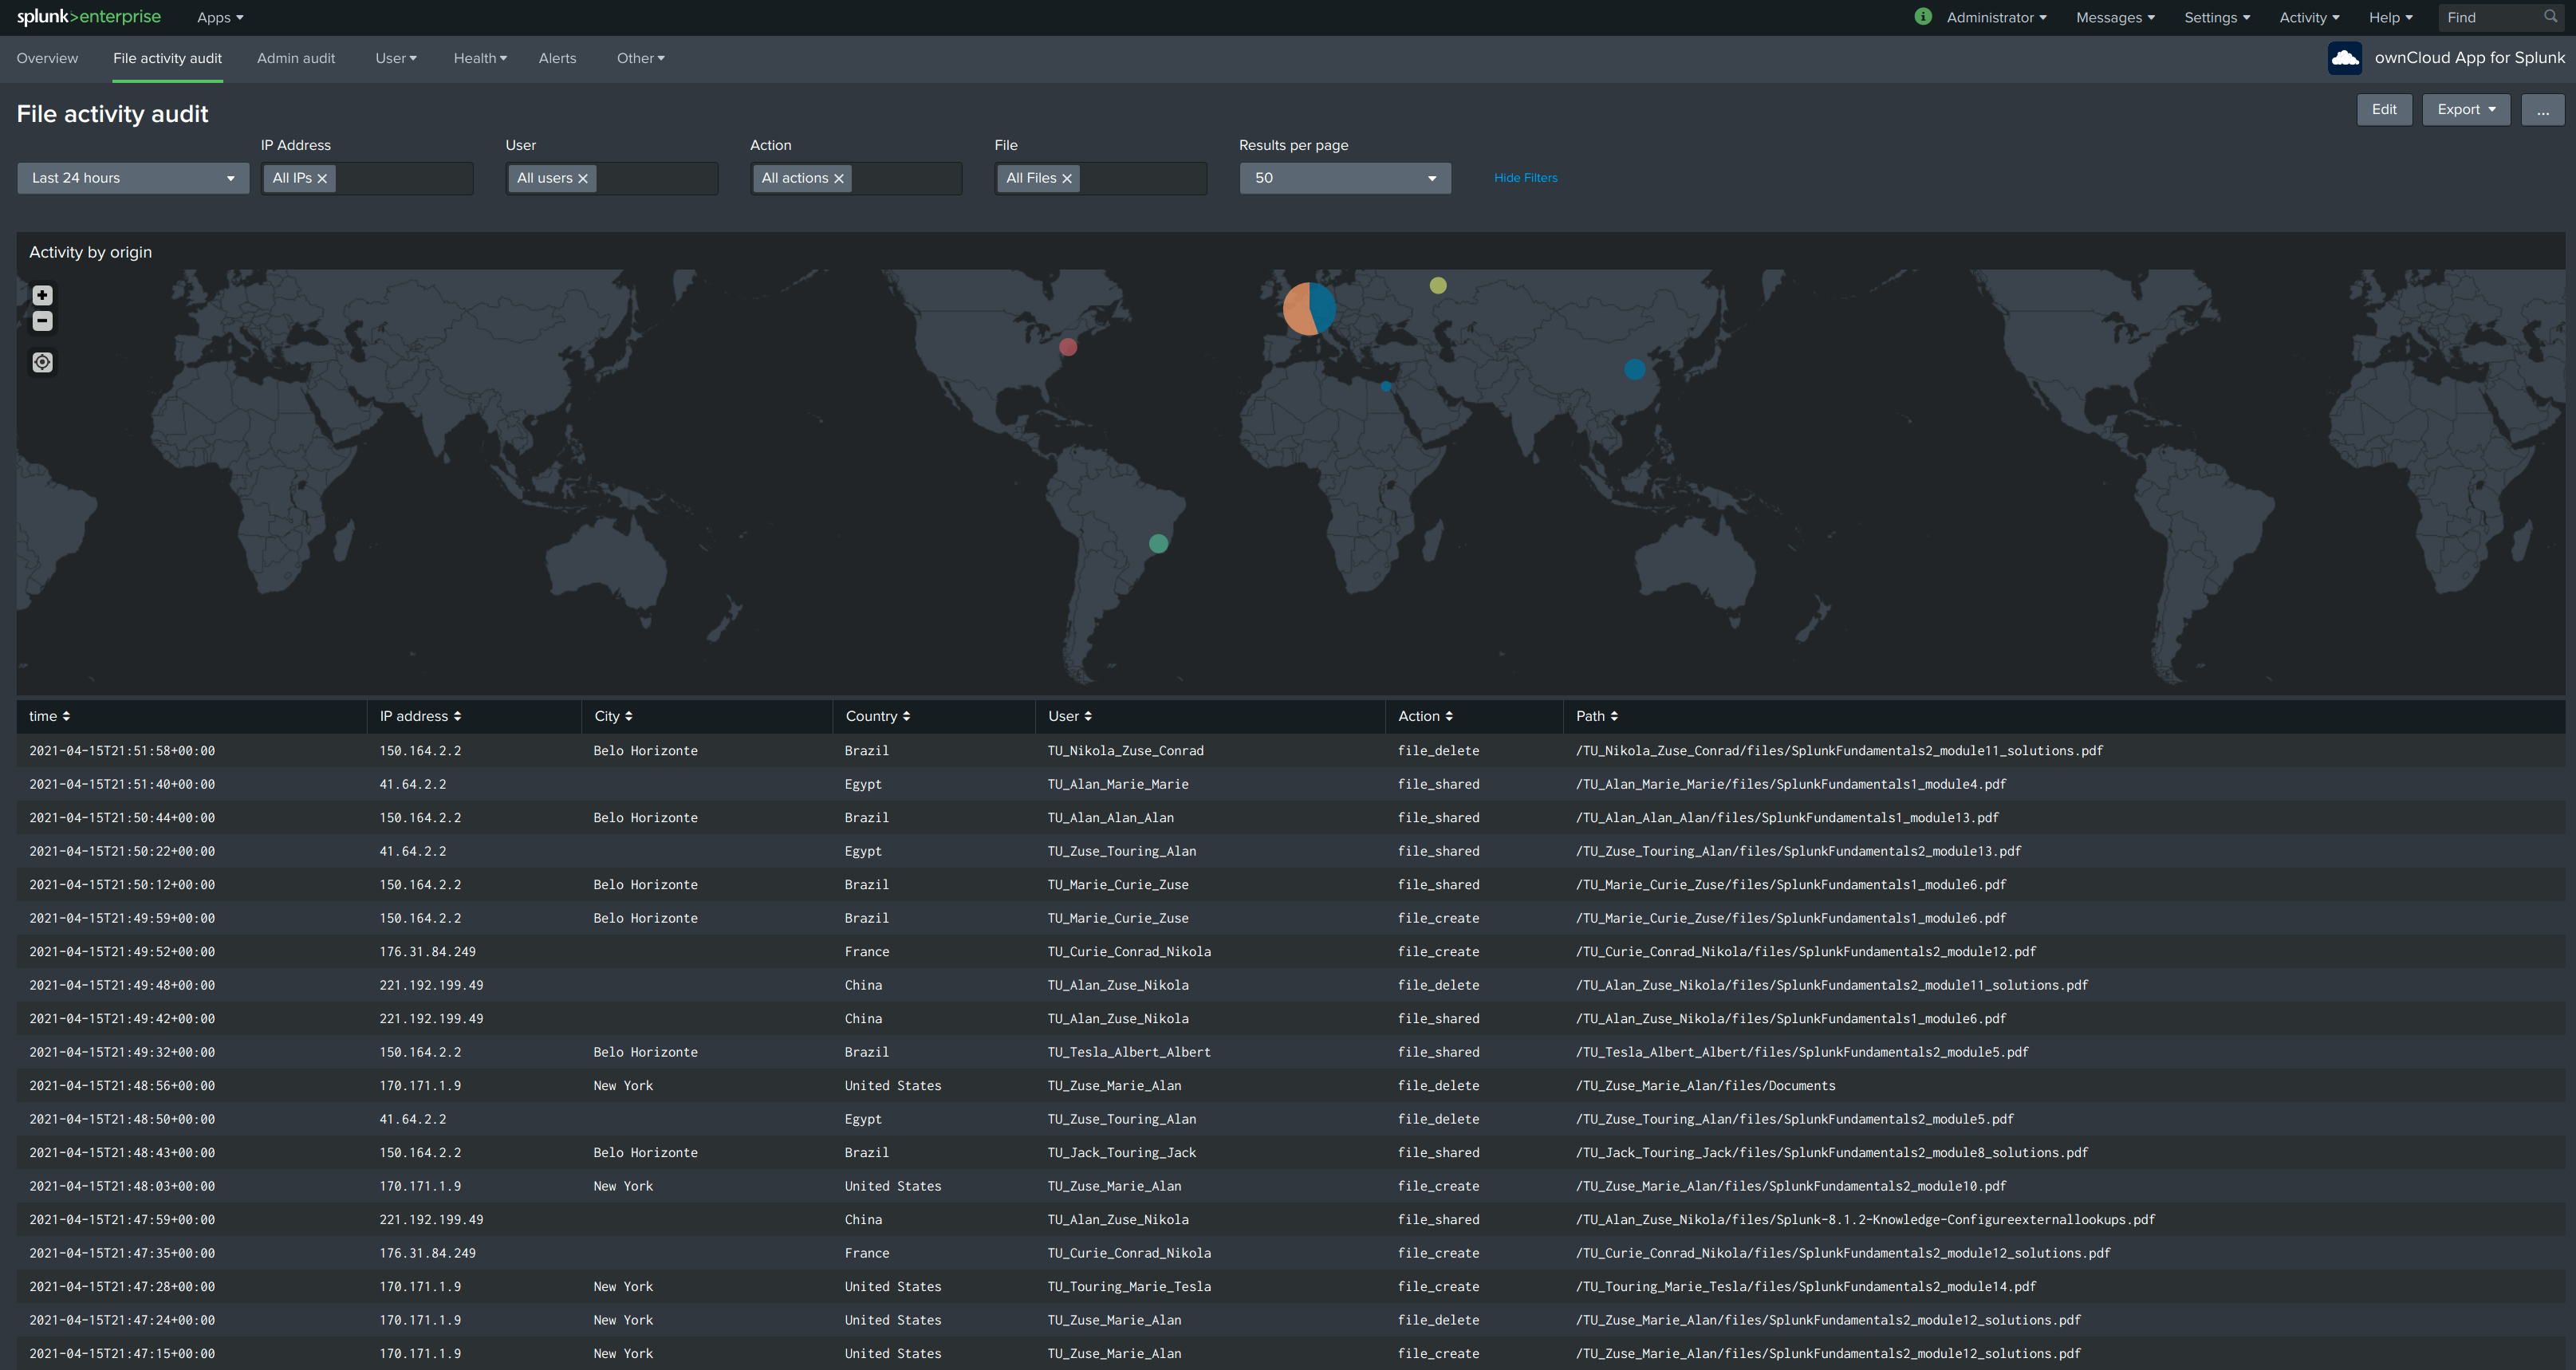Reset map to initial view
The image size is (2576, 1370).
(x=42, y=362)
